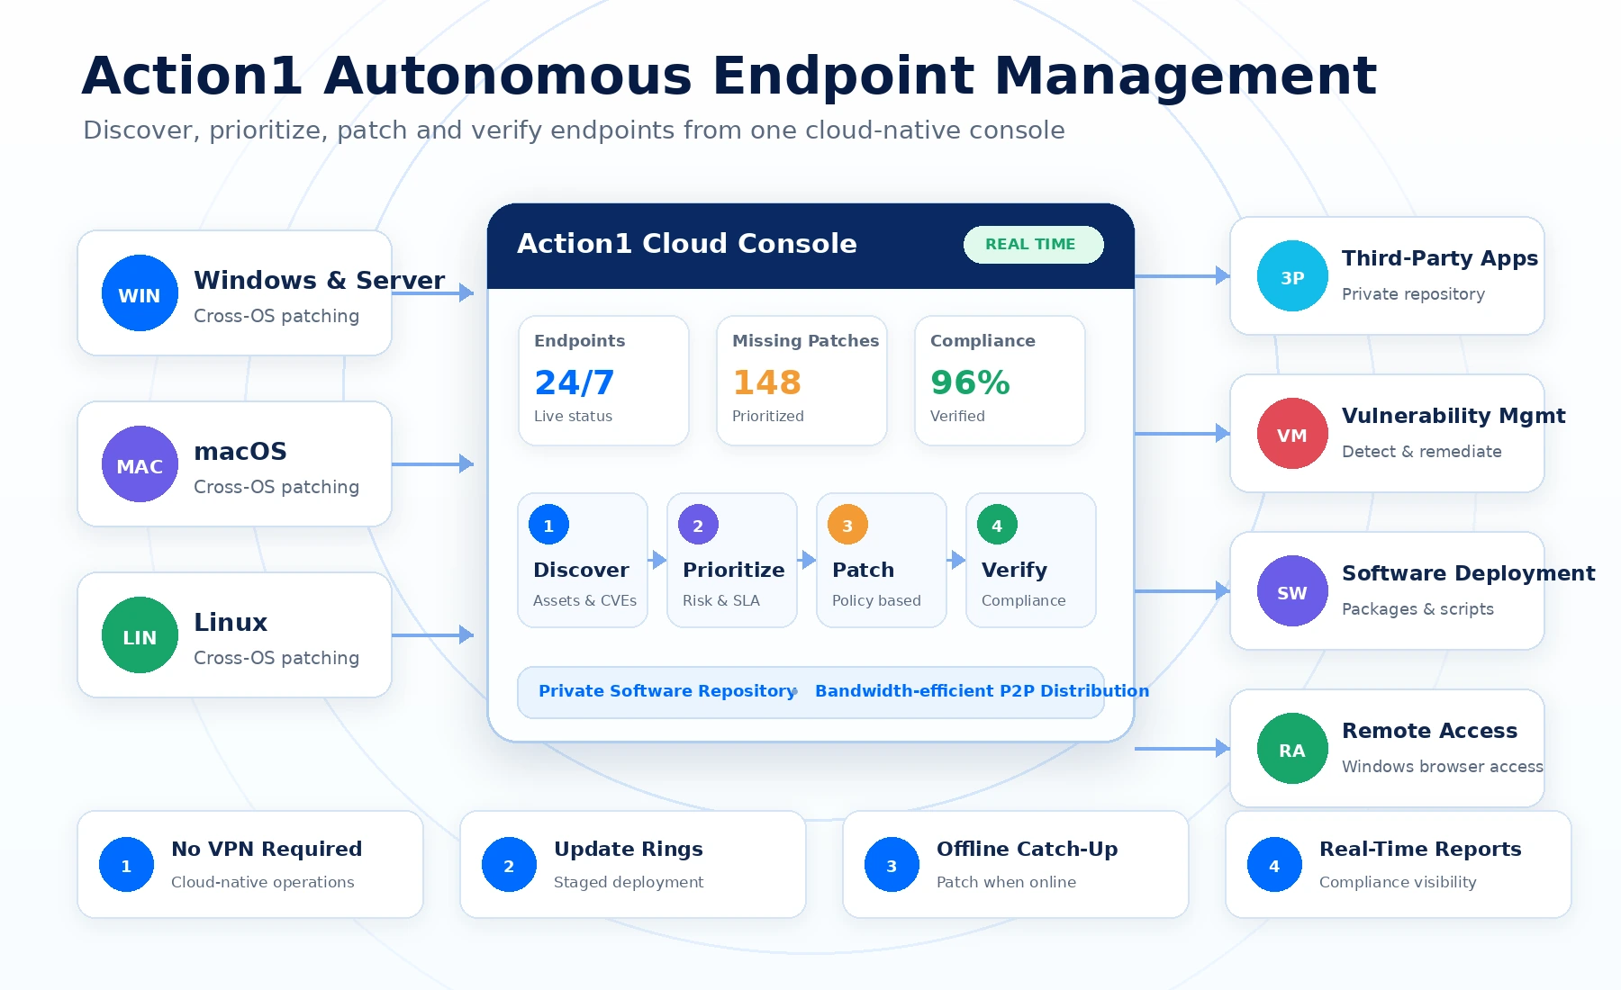Click the Action1 Cloud Console header title

686,244
